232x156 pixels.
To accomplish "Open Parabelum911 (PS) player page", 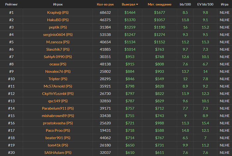I will (x=58, y=108).
